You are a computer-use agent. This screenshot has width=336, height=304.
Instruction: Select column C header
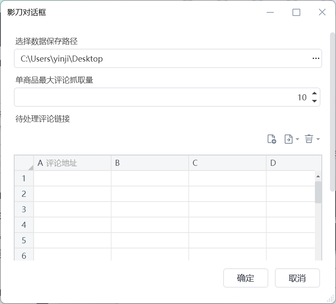[227, 163]
